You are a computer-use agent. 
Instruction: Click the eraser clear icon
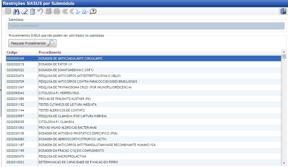click(x=24, y=11)
